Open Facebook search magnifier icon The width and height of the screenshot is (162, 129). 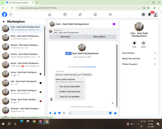coord(11,15)
